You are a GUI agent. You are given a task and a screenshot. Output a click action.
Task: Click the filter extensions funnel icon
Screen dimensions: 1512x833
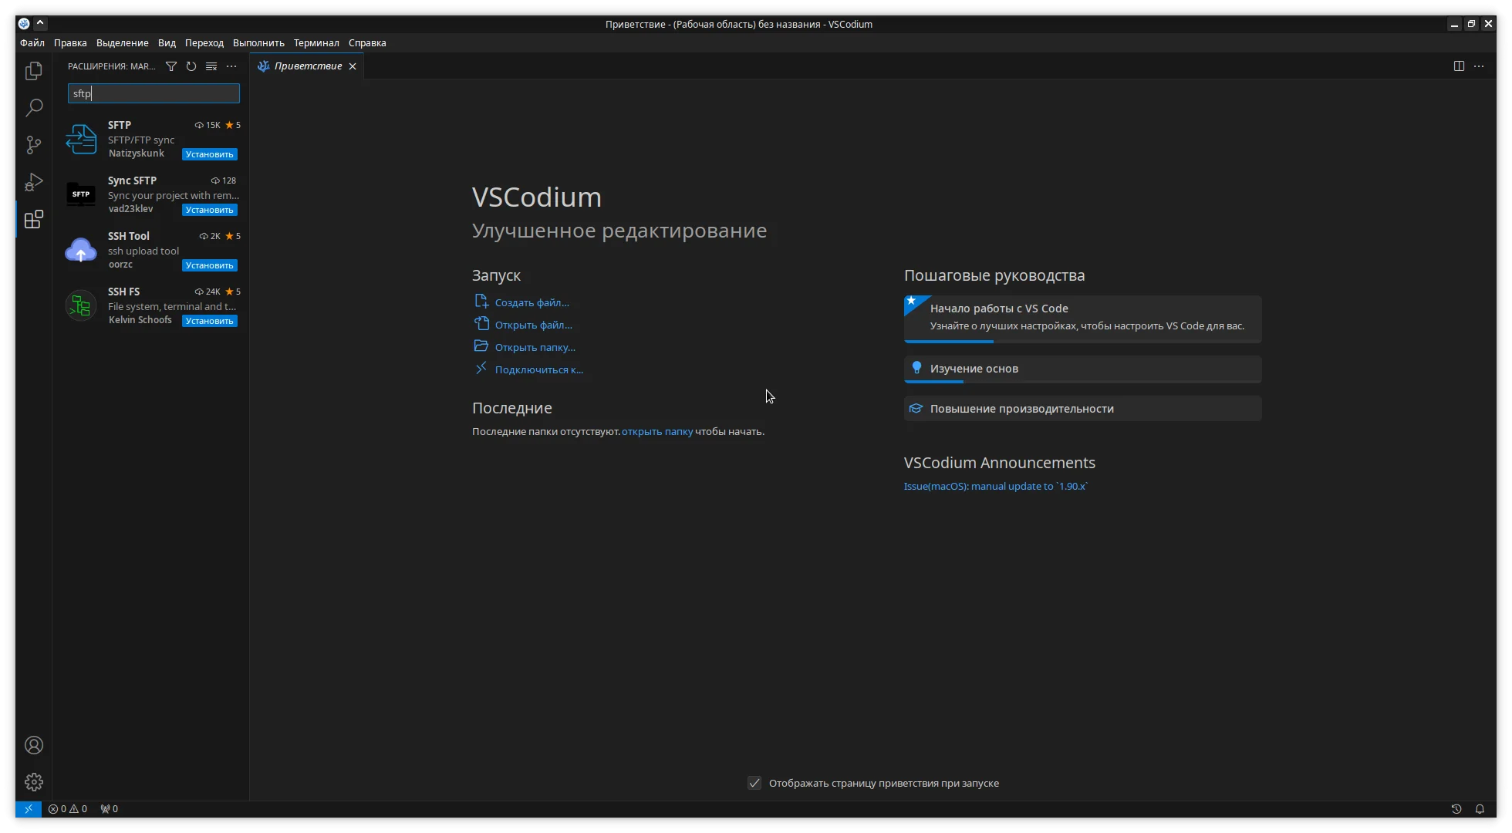coord(171,66)
